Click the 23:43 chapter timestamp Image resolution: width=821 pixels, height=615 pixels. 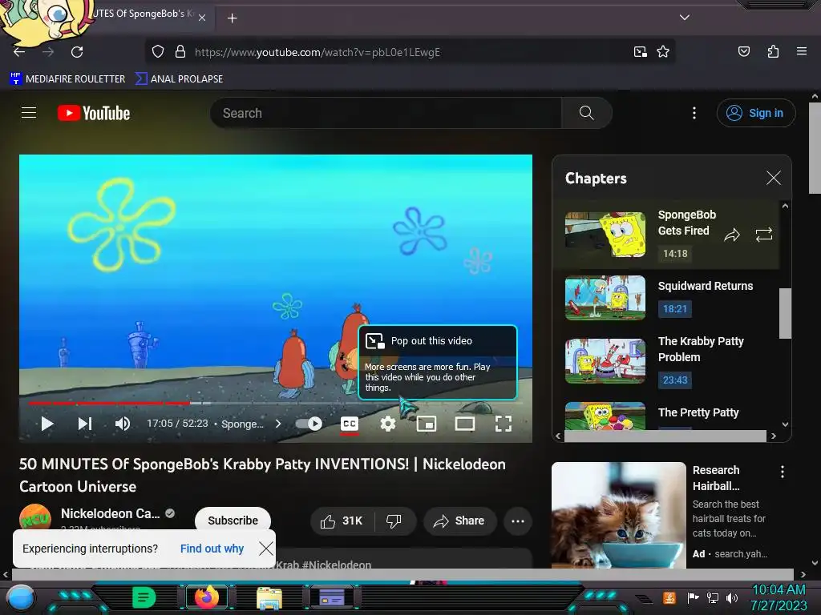click(674, 380)
